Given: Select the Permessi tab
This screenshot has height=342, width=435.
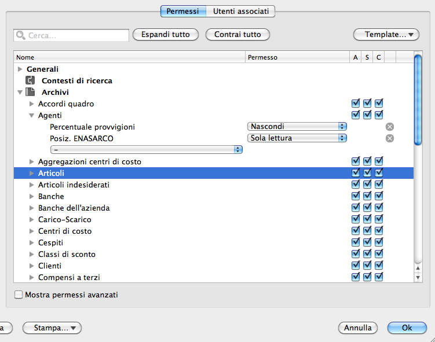Looking at the screenshot, I should [182, 11].
